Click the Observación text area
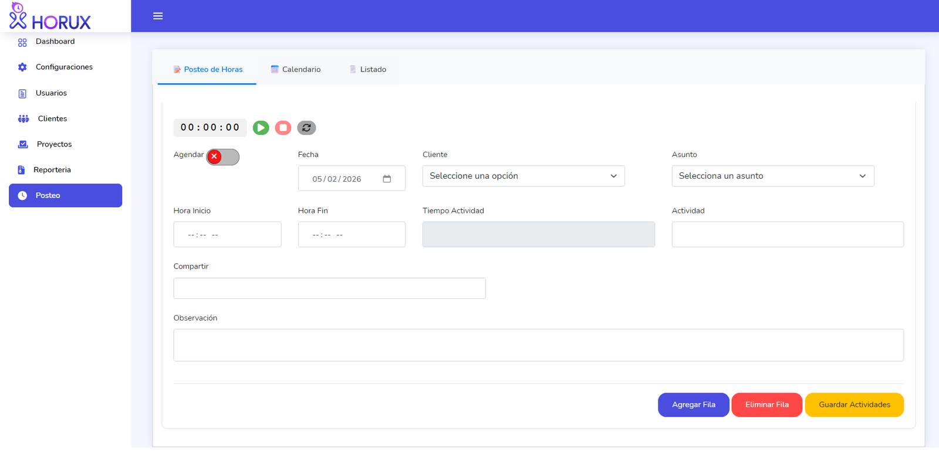This screenshot has height=453, width=939. pos(538,345)
